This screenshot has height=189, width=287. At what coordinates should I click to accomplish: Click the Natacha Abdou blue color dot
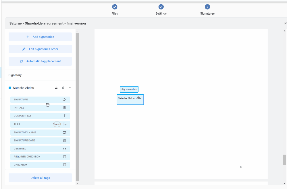point(10,88)
